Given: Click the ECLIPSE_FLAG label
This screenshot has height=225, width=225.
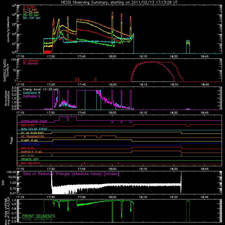Looking at the screenshot, I should [31, 144].
